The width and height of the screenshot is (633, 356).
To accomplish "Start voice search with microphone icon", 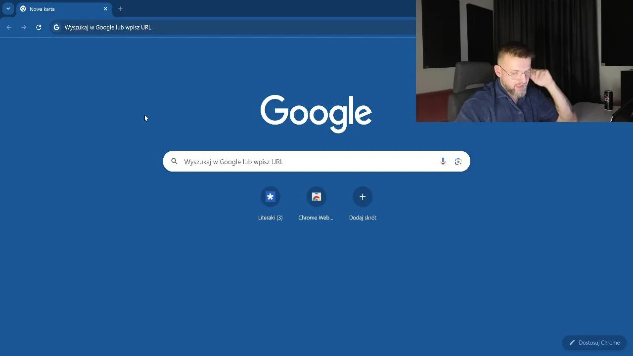I will pos(443,161).
